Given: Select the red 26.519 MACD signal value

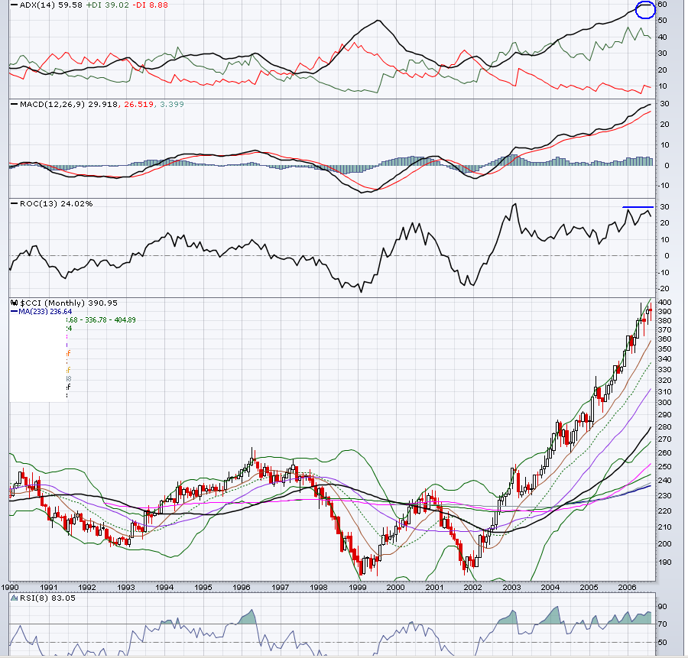Looking at the screenshot, I should [138, 105].
